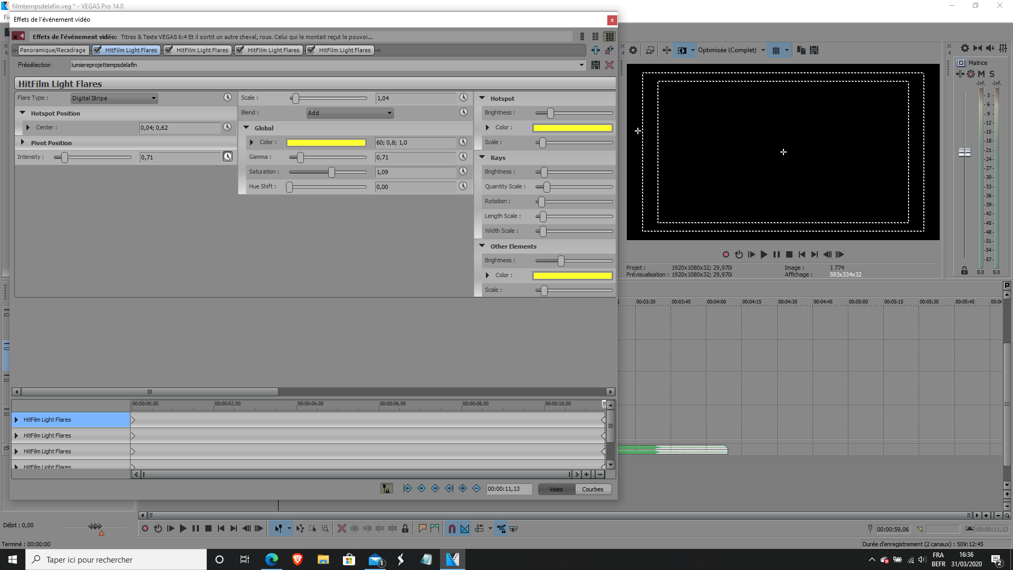Screen dimensions: 1013x570
Task: Expand first HitFilm Light Flares keyframe track
Action: (16, 420)
